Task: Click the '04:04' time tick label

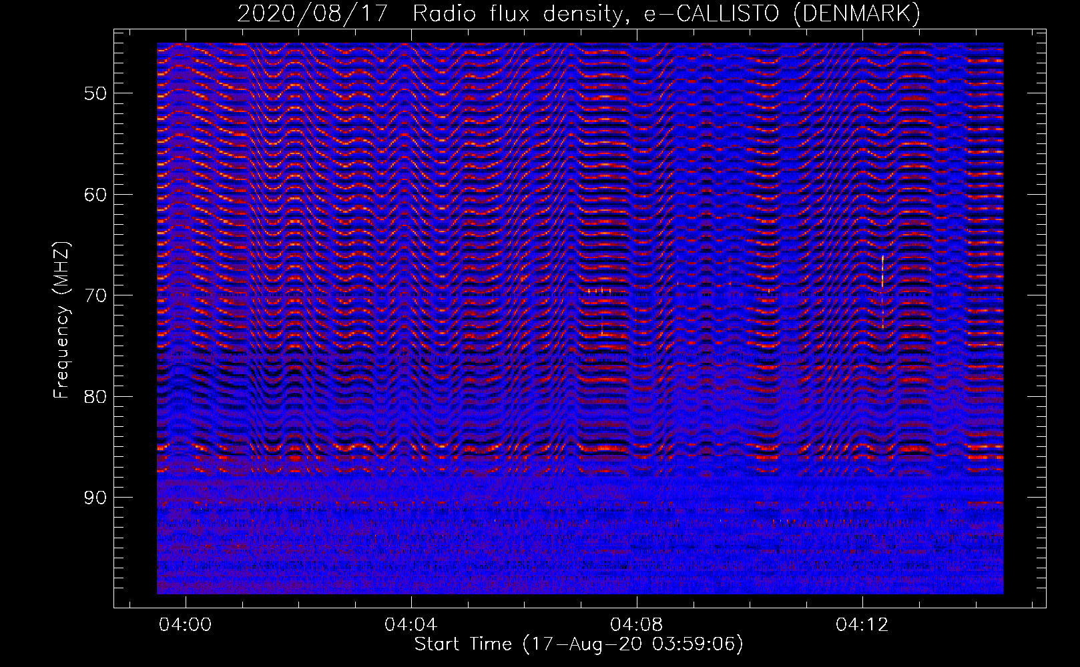Action: 411,624
